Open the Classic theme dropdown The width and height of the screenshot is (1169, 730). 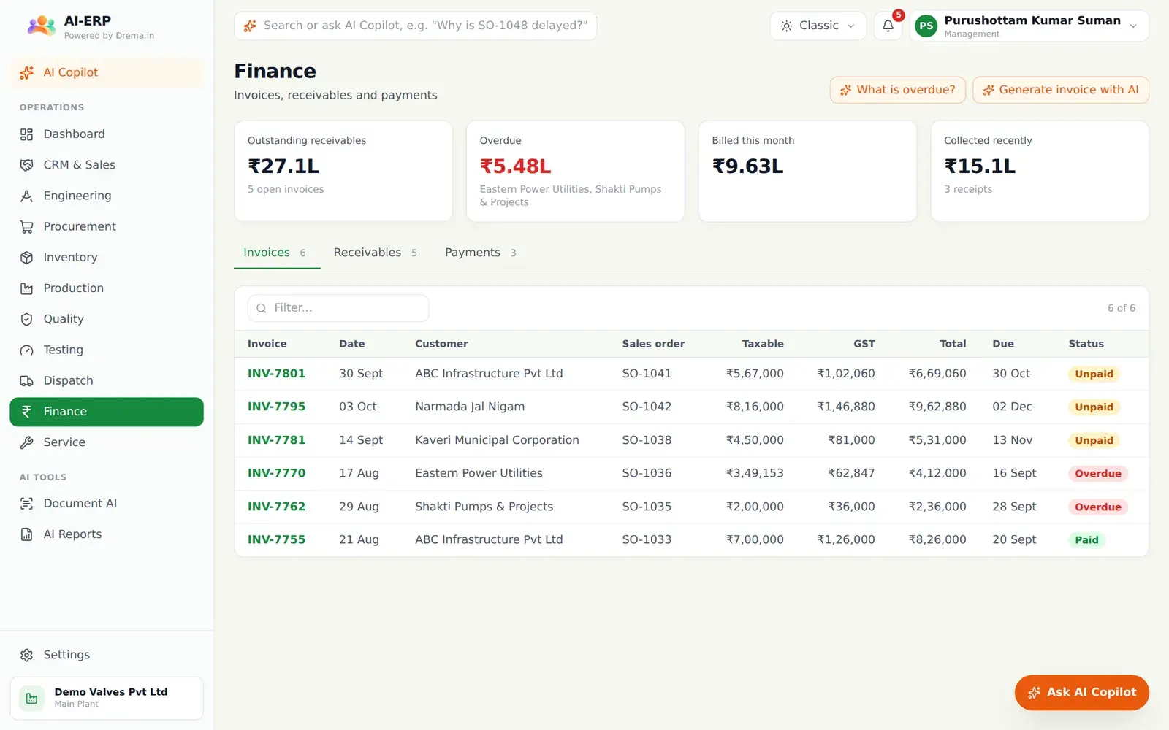(x=818, y=26)
